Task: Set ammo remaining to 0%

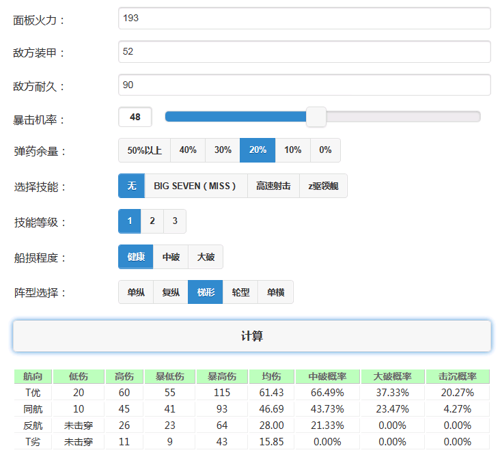Action: click(325, 150)
